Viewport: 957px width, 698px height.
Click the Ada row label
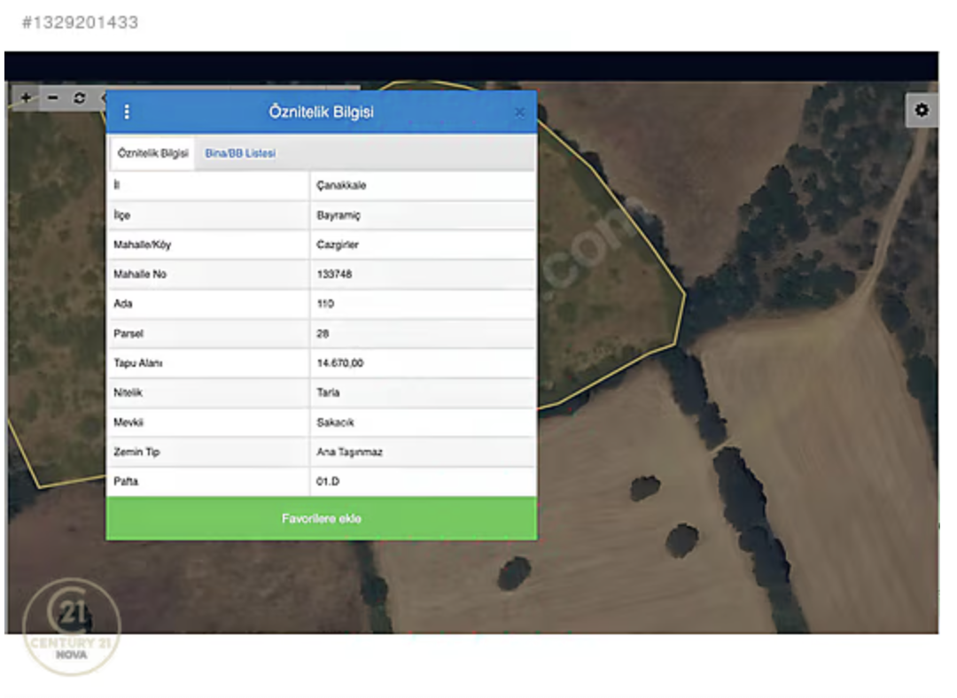122,303
